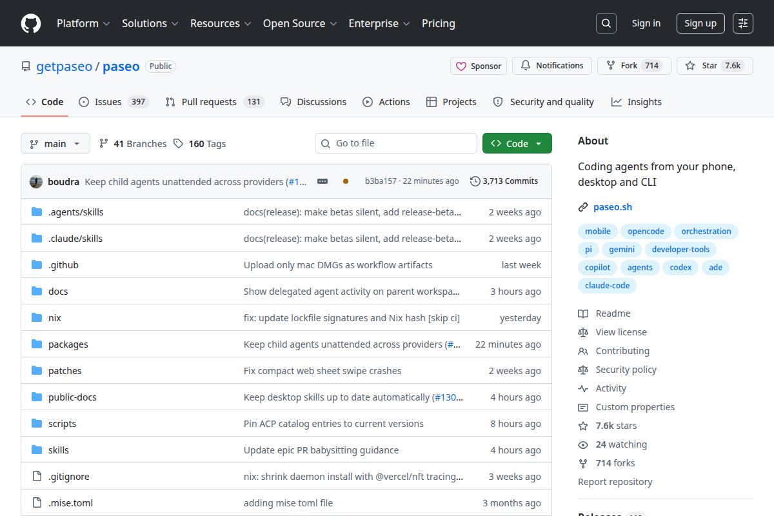Star the paseo repository

coord(715,66)
